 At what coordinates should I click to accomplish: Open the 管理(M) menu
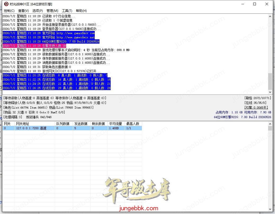point(52,11)
